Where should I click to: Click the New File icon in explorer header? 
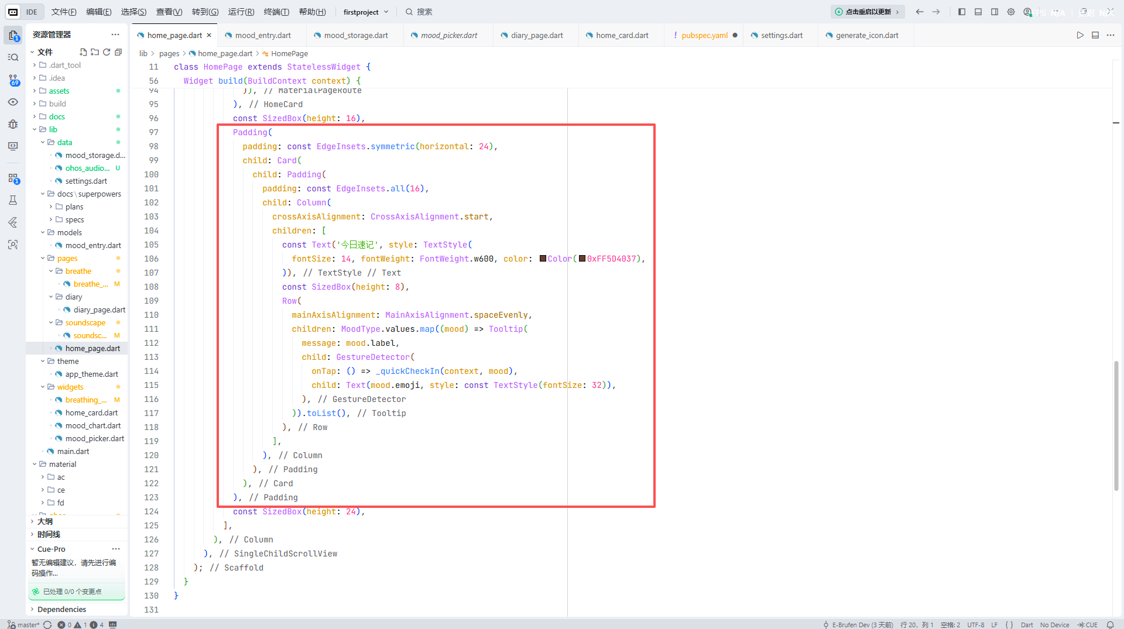click(x=83, y=52)
